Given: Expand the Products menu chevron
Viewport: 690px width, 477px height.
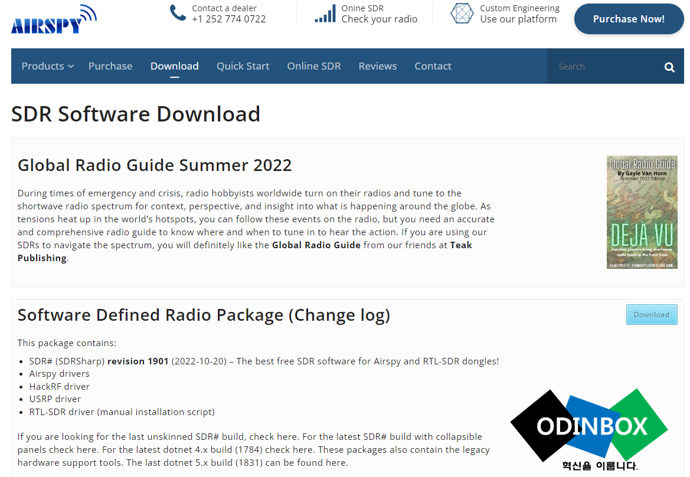Looking at the screenshot, I should click(x=70, y=67).
